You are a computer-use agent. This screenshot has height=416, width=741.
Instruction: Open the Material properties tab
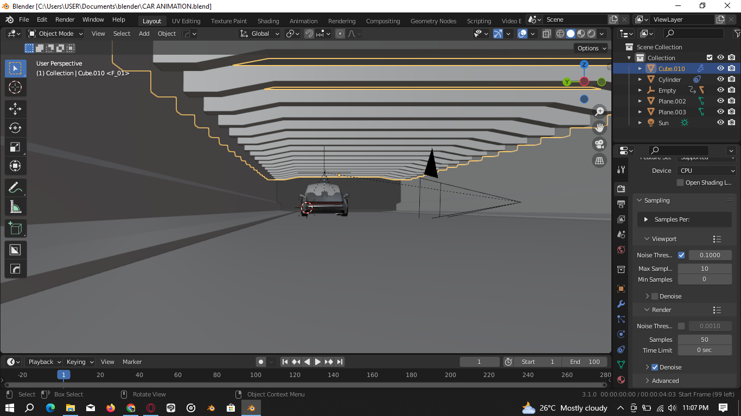(621, 380)
